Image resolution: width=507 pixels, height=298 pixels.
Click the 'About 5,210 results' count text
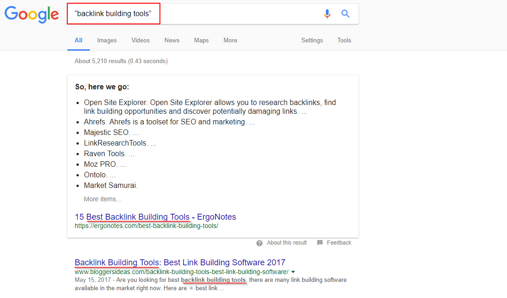(x=121, y=61)
